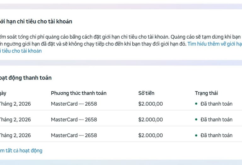Viewport: 242px width, 165px height.
Task: Click the "Giới hạn chi tiêu cho tài khoản" heading
Action: [x=36, y=21]
